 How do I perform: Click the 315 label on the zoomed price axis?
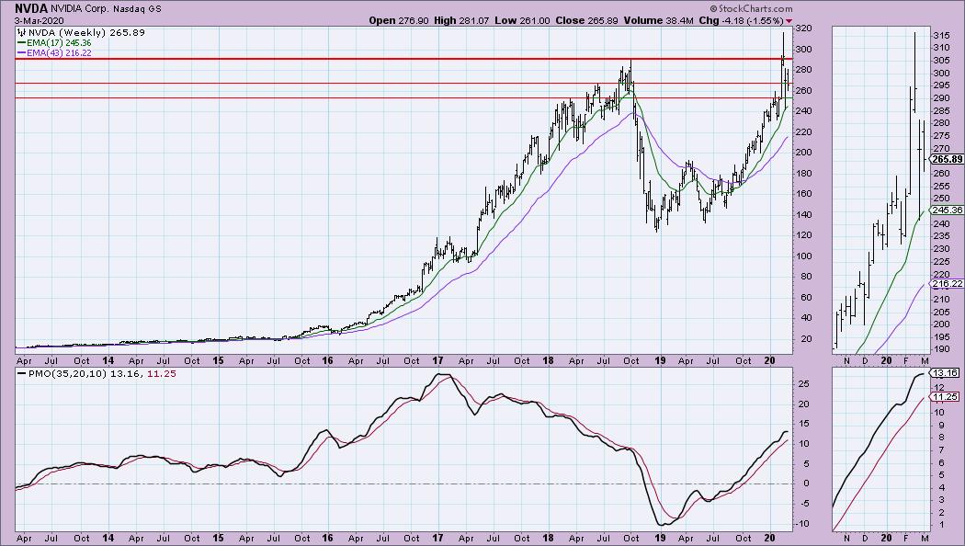coord(941,36)
